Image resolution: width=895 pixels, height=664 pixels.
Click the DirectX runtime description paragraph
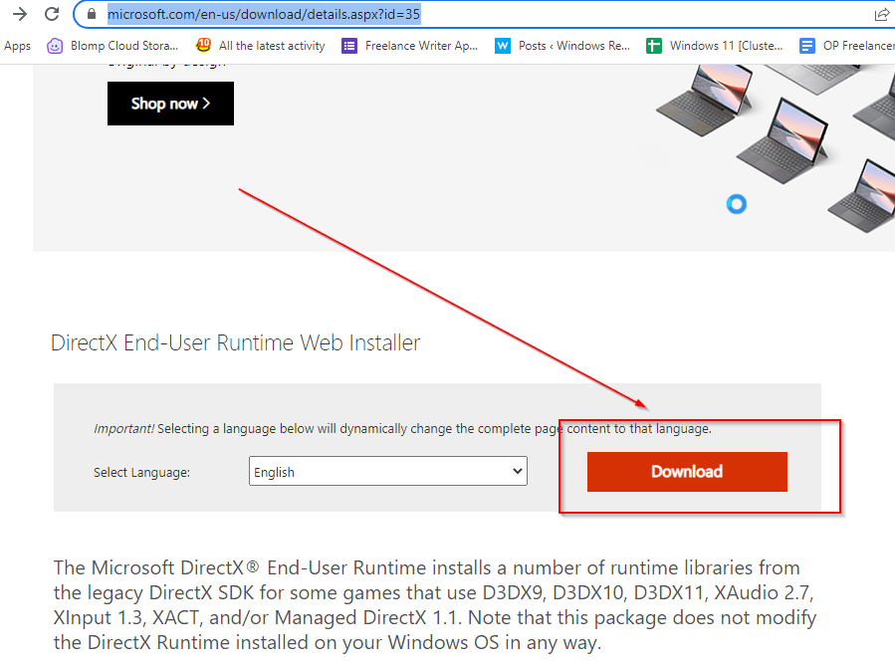pos(435,605)
